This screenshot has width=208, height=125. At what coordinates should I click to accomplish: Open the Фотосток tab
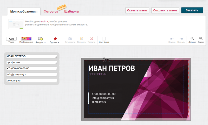point(51,11)
